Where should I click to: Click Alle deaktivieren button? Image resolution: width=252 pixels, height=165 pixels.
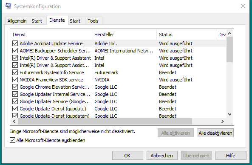(x=215, y=133)
